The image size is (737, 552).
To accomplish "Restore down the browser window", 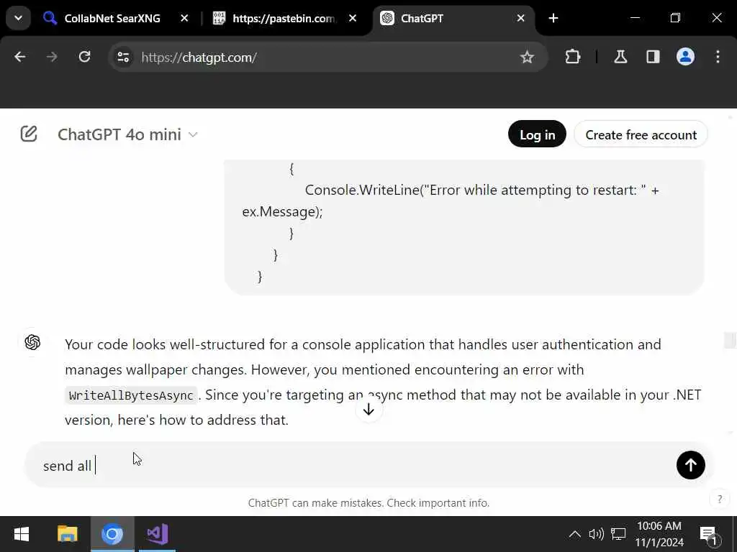I will [x=675, y=18].
